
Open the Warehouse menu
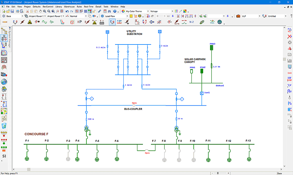coord(69,7)
